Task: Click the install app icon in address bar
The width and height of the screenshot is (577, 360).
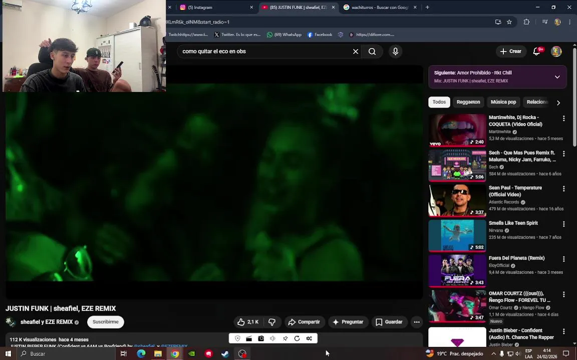Action: [x=498, y=22]
